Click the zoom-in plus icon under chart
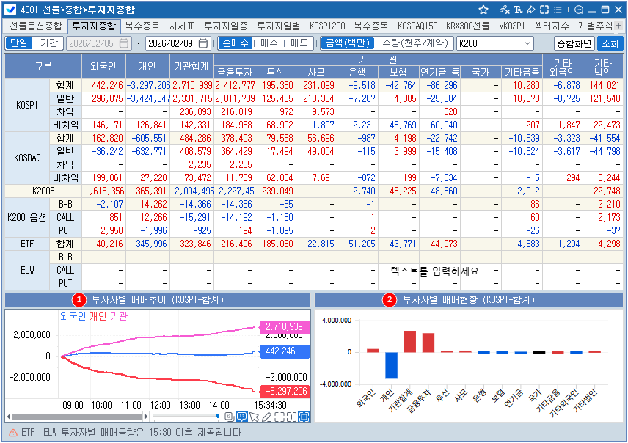Screen dimensions: 628x443 pos(292,417)
